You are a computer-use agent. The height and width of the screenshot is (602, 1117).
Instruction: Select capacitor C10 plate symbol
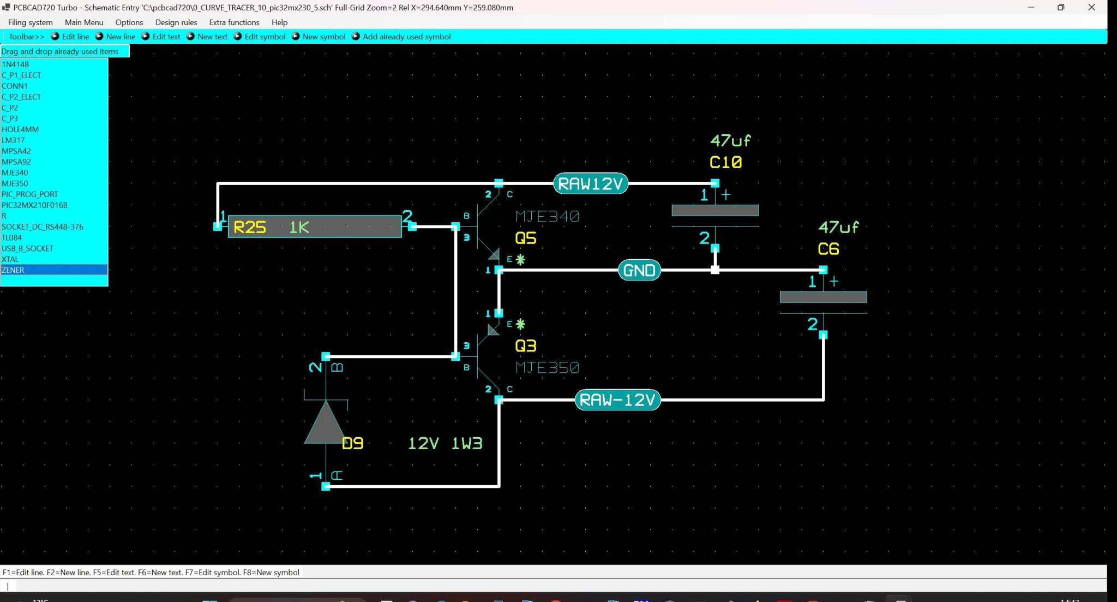pos(715,211)
